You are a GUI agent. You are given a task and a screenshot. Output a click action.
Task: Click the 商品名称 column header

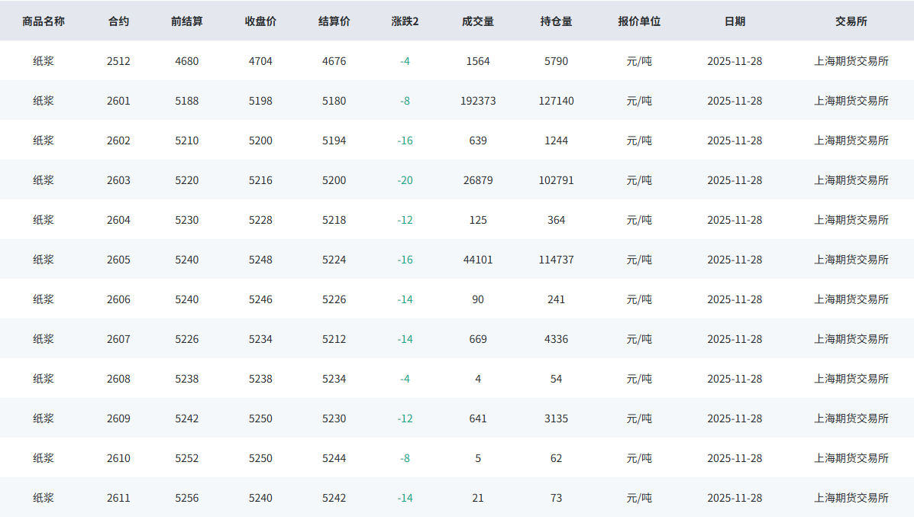[x=44, y=21]
